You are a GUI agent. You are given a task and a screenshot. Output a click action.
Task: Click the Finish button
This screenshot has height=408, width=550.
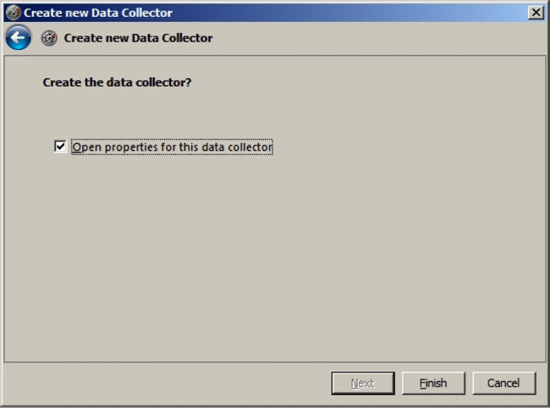click(x=433, y=383)
